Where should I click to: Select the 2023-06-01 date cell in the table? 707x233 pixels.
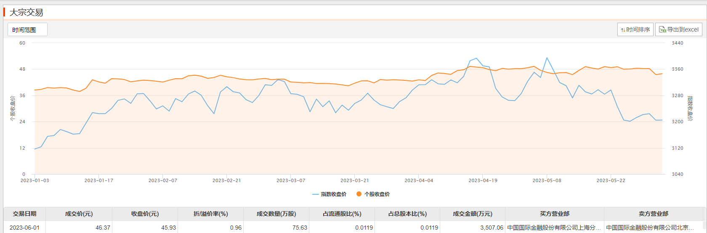[x=24, y=228]
